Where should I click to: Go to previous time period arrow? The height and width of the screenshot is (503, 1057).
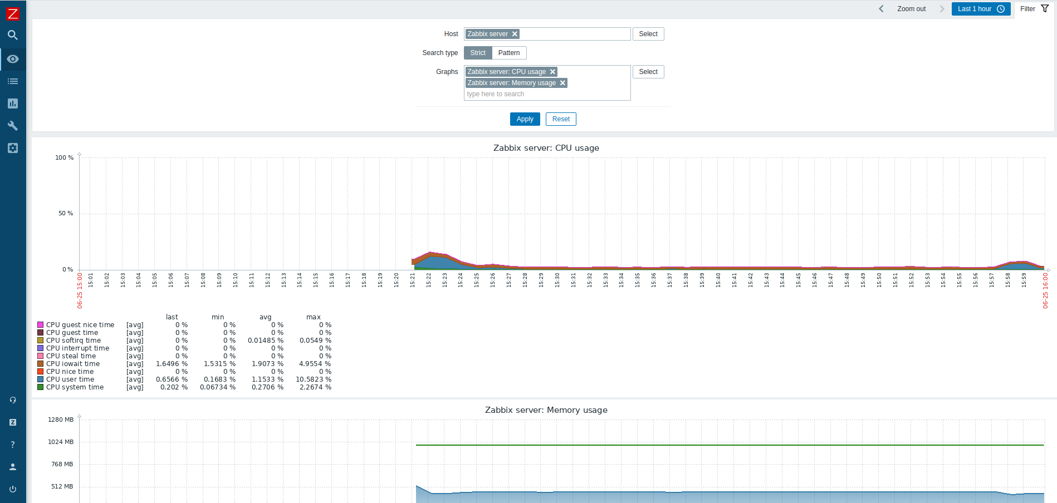[x=881, y=9]
